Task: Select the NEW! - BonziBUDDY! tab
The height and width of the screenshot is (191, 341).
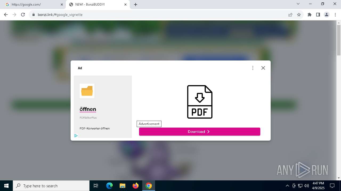Action: [97, 5]
